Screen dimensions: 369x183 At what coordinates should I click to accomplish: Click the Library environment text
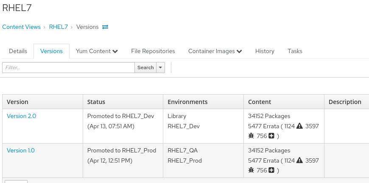pyautogui.click(x=177, y=116)
